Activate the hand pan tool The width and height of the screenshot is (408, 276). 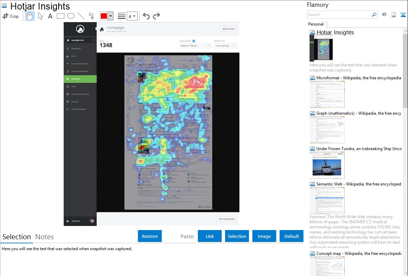click(30, 16)
